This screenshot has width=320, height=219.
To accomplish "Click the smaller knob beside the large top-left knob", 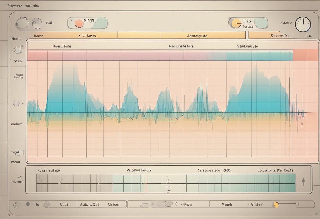I will click(x=37, y=24).
